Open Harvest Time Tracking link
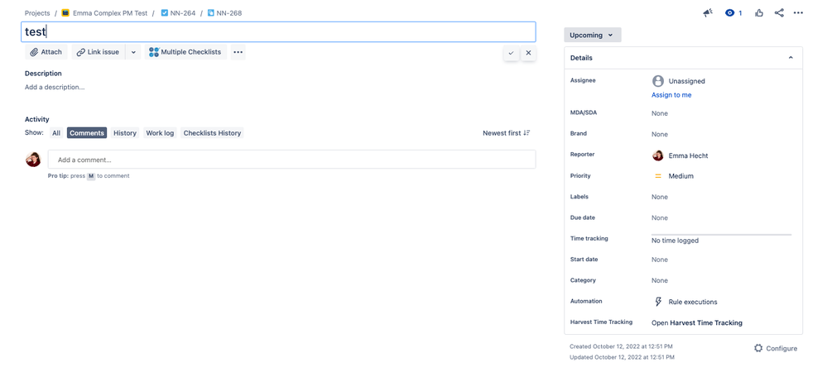This screenshot has width=827, height=377. (x=697, y=322)
